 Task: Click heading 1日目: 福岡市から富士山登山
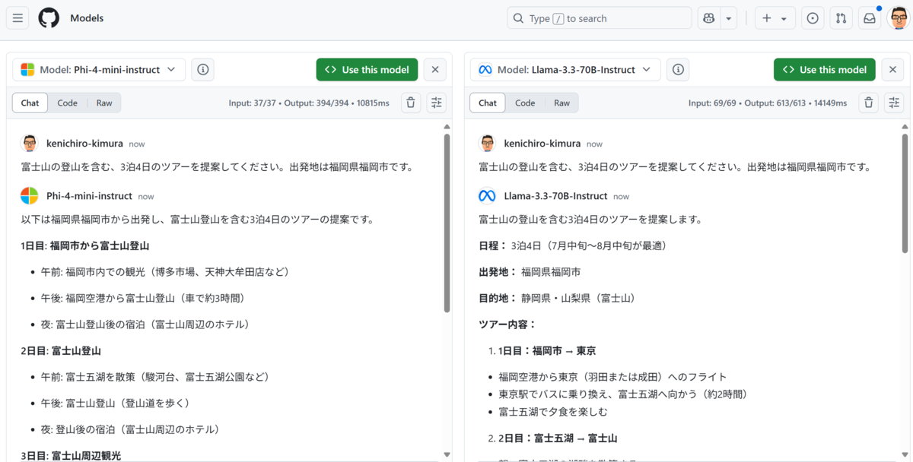(85, 245)
